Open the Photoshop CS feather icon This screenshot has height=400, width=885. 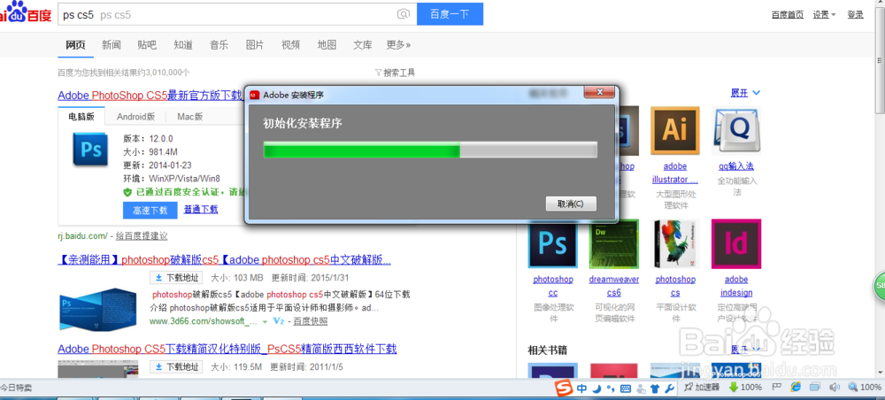pos(675,243)
